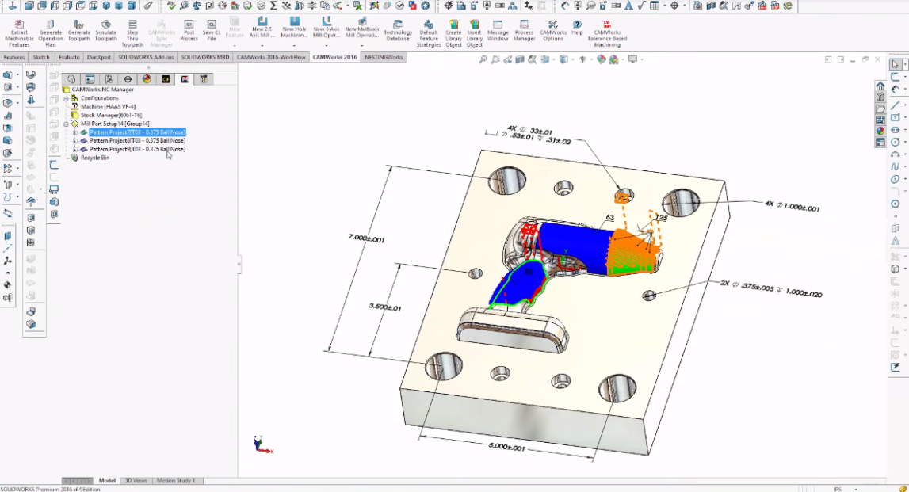Collapse Mill Part Setup14 node
909x492 pixels.
point(66,124)
